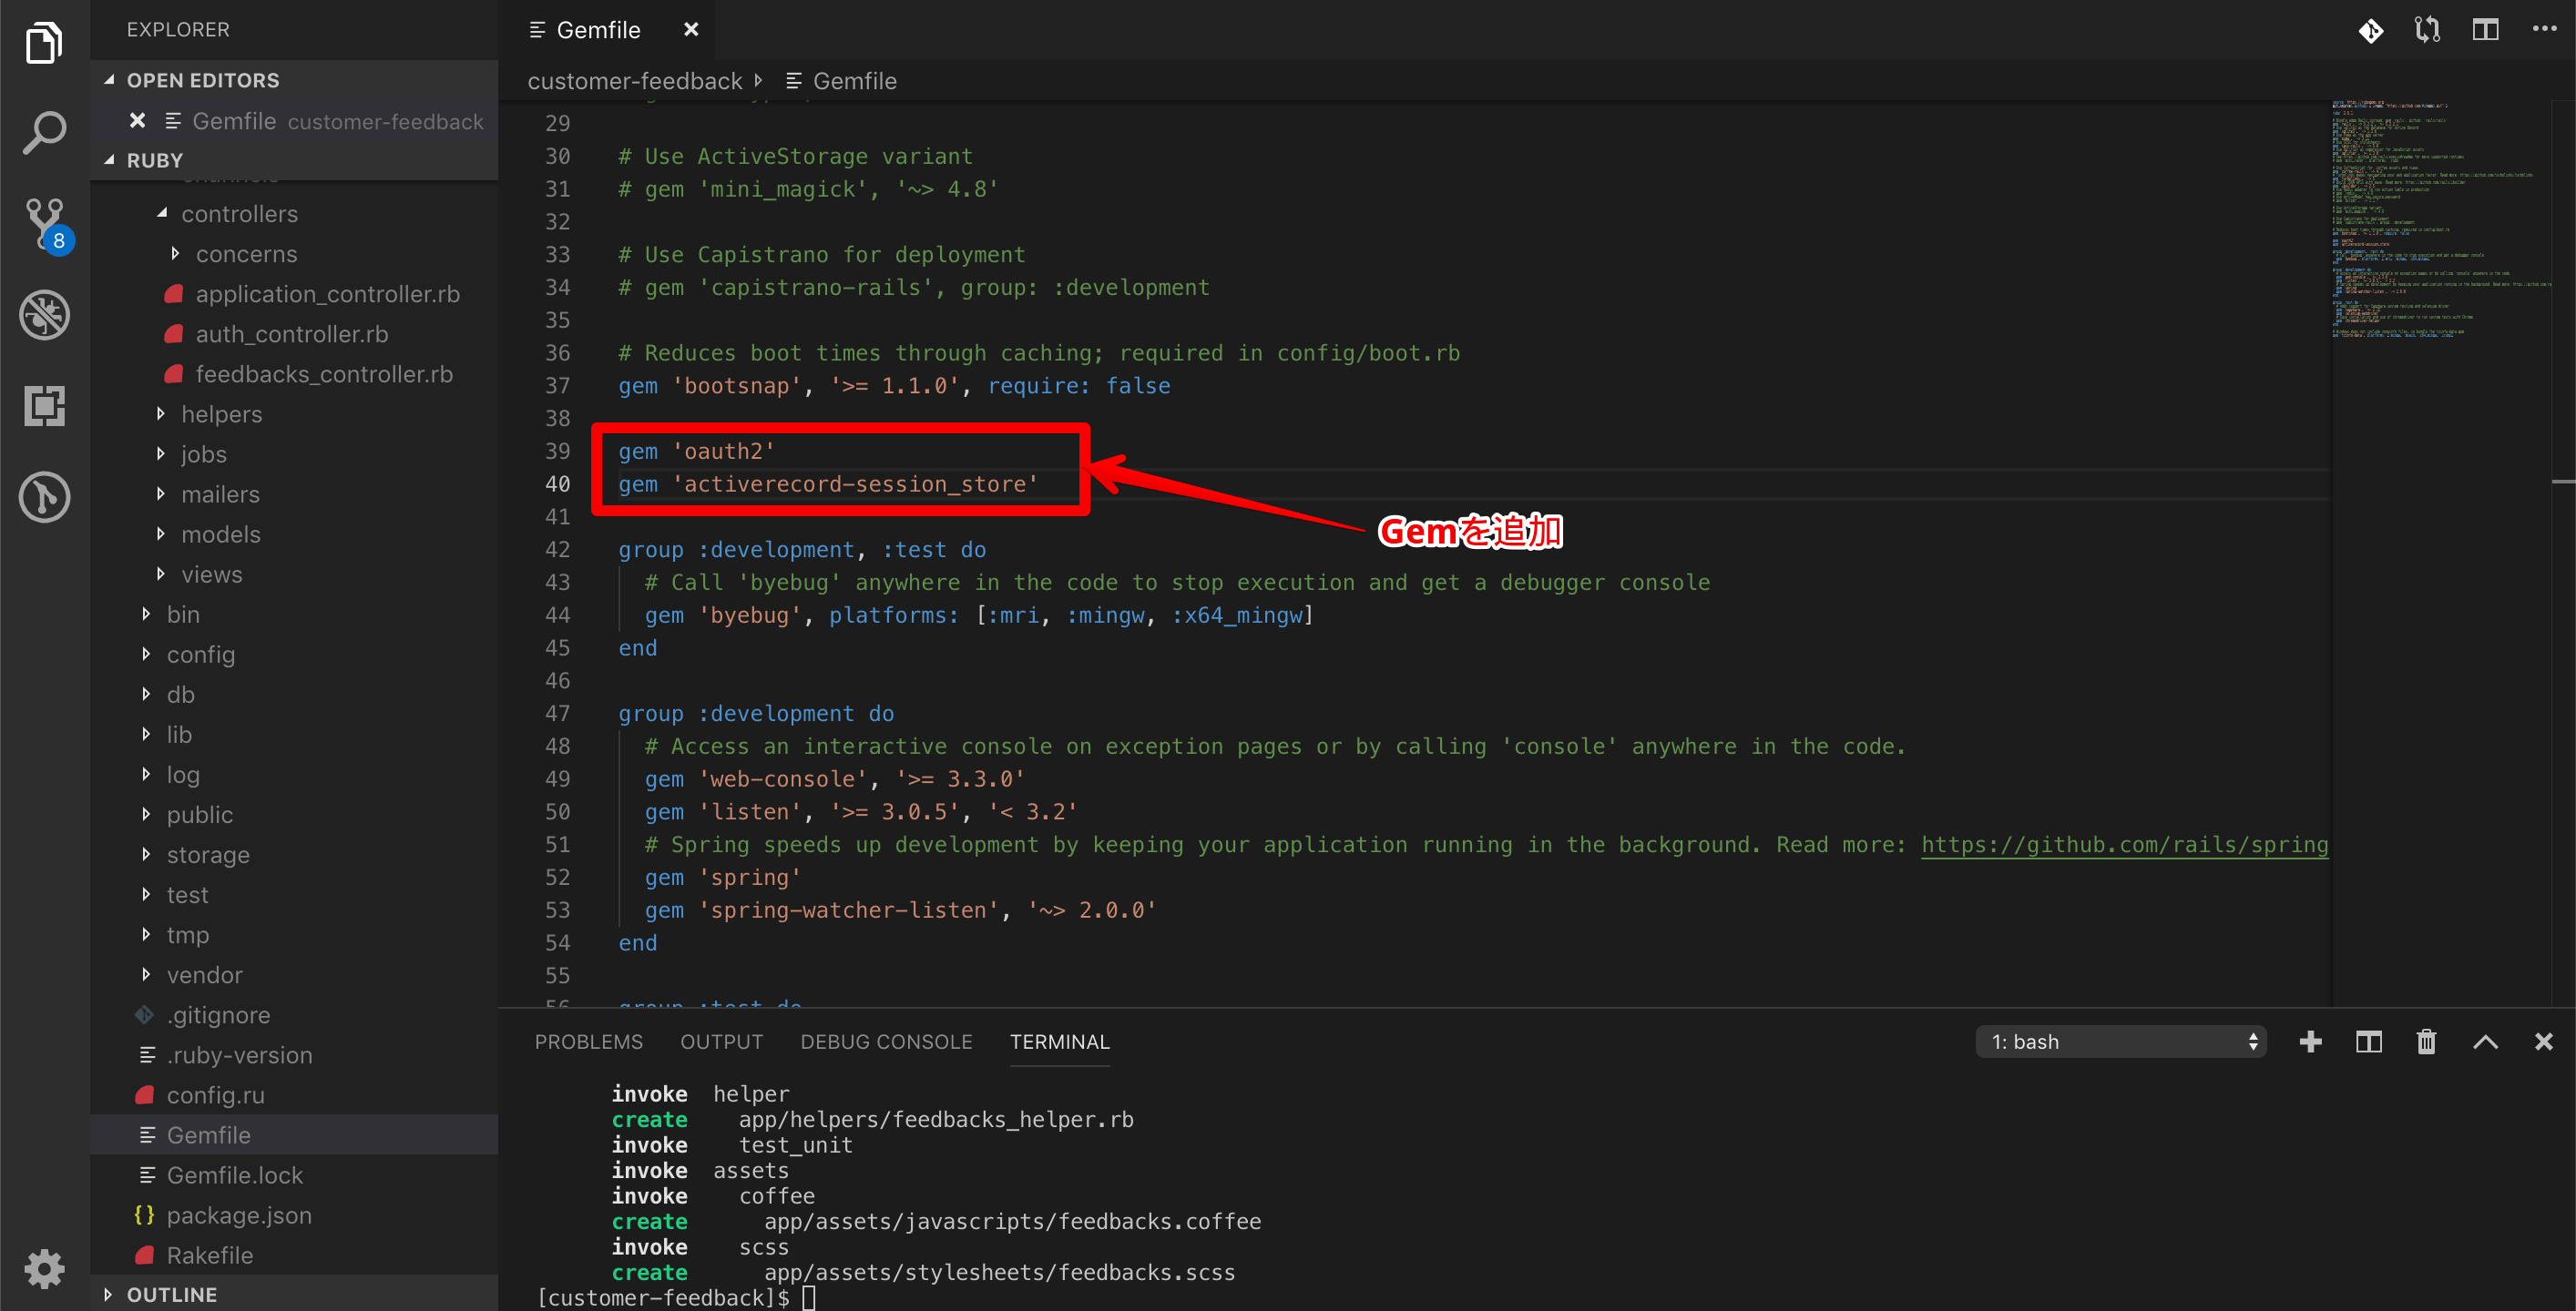The height and width of the screenshot is (1311, 2576).
Task: Close the terminal panel
Action: coord(2543,1042)
